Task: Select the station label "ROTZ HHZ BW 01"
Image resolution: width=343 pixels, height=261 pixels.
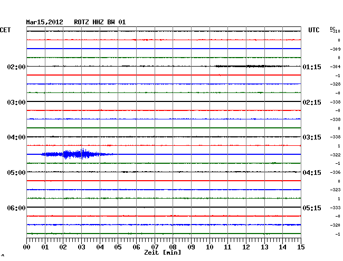Action: click(100, 22)
